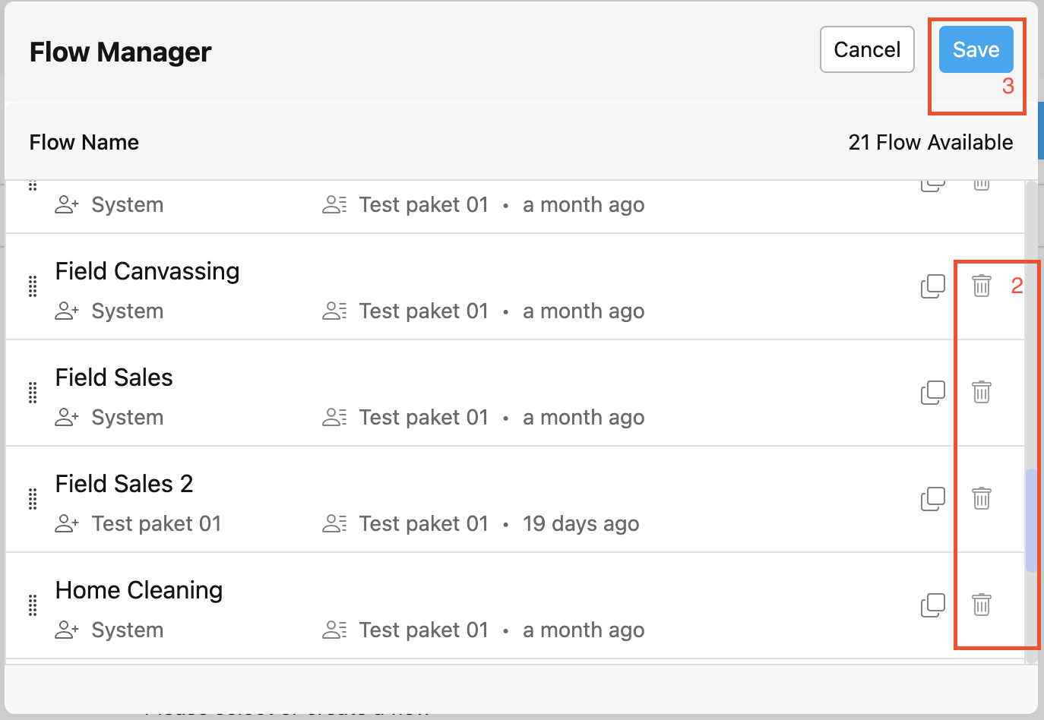The image size is (1044, 720).
Task: Duplicate the Field Sales 2 flow
Action: (933, 499)
